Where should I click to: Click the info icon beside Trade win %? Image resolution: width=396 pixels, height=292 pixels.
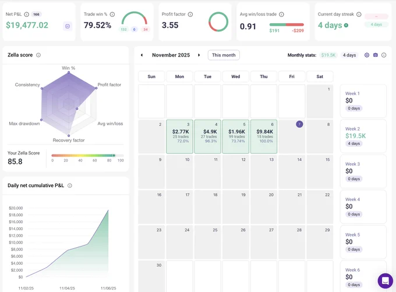coord(112,15)
